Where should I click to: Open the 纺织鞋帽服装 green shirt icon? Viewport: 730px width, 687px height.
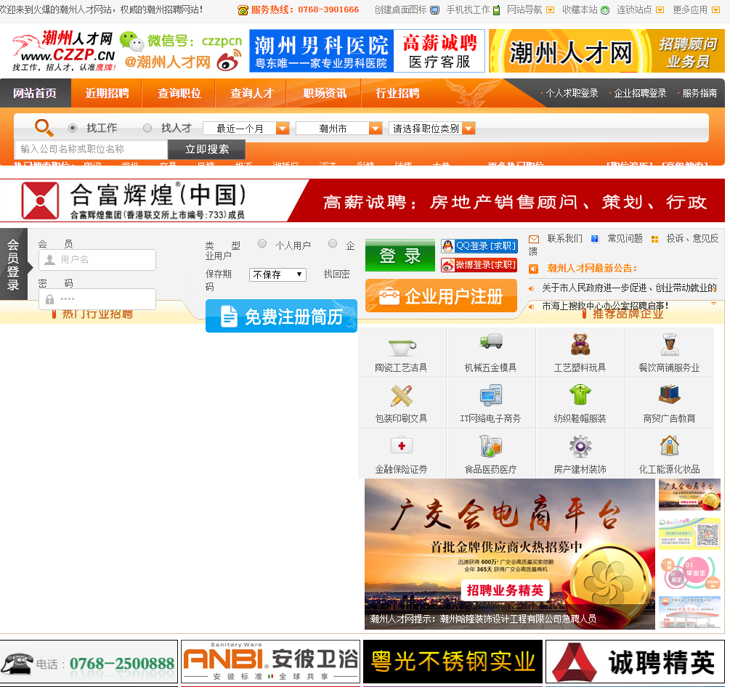(x=580, y=395)
